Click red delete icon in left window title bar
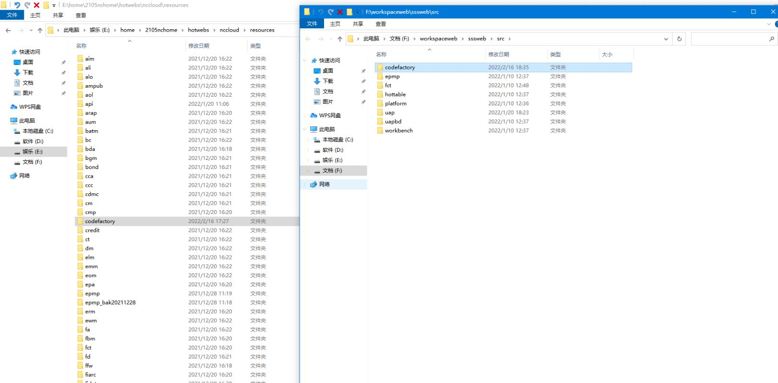778x383 pixels. (36, 5)
